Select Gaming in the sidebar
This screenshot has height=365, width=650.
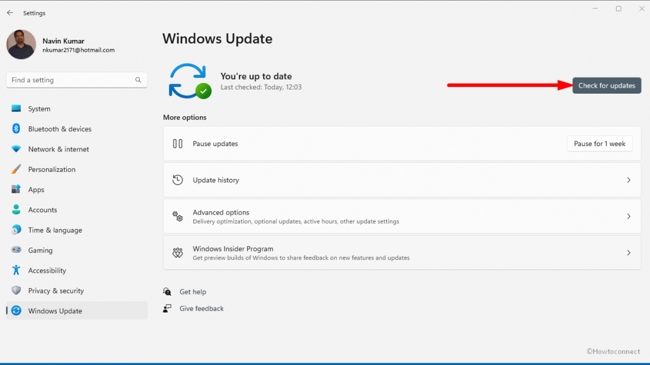pyautogui.click(x=76, y=250)
